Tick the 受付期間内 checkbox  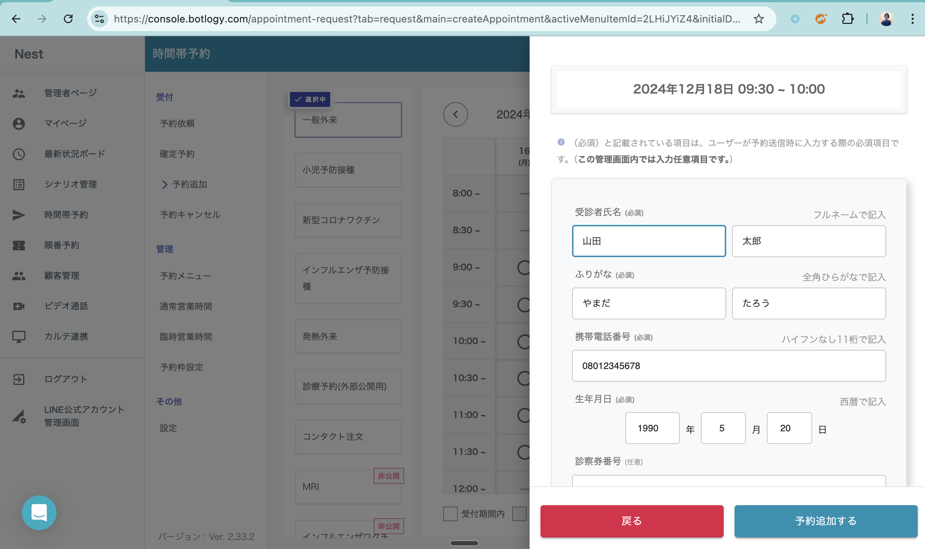click(x=450, y=514)
